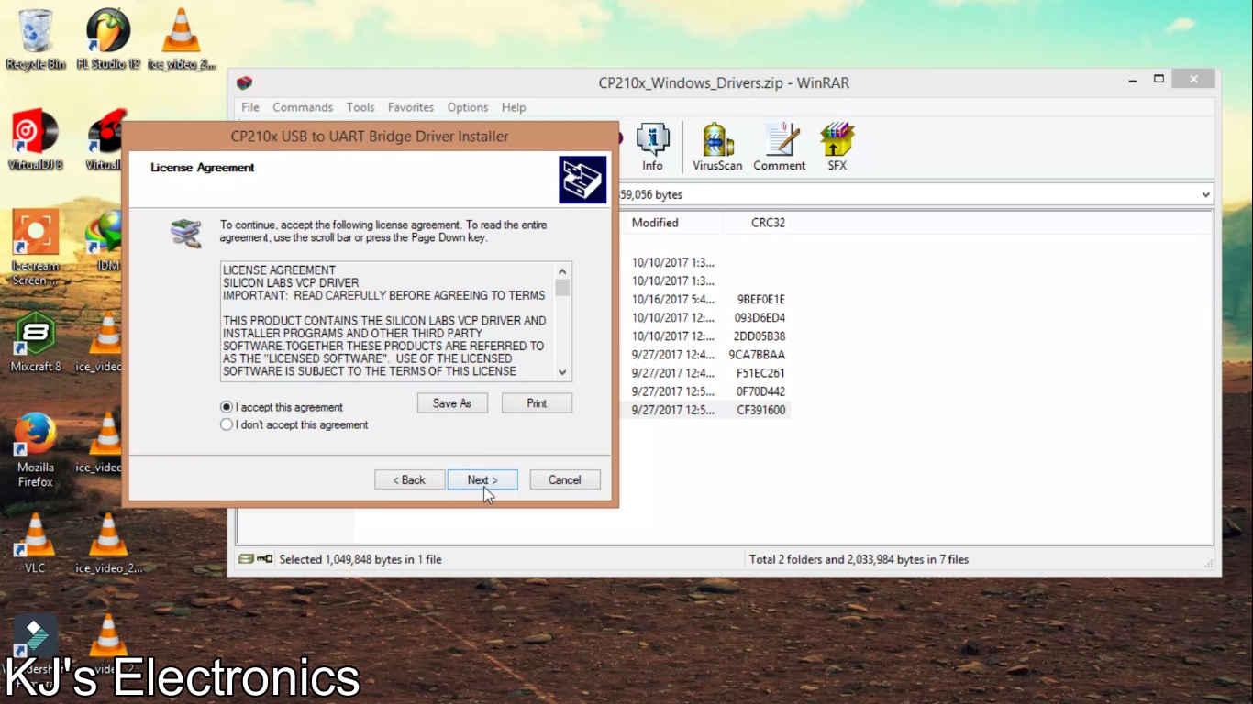The width and height of the screenshot is (1253, 704).
Task: Click the 10/16/2017 modified date cell
Action: pos(672,300)
